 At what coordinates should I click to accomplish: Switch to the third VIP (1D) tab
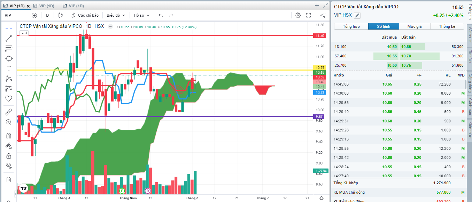73,6
